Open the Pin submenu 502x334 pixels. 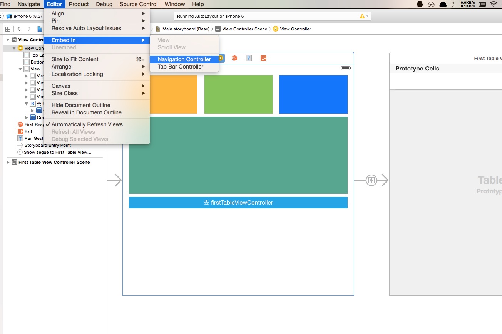(x=96, y=21)
